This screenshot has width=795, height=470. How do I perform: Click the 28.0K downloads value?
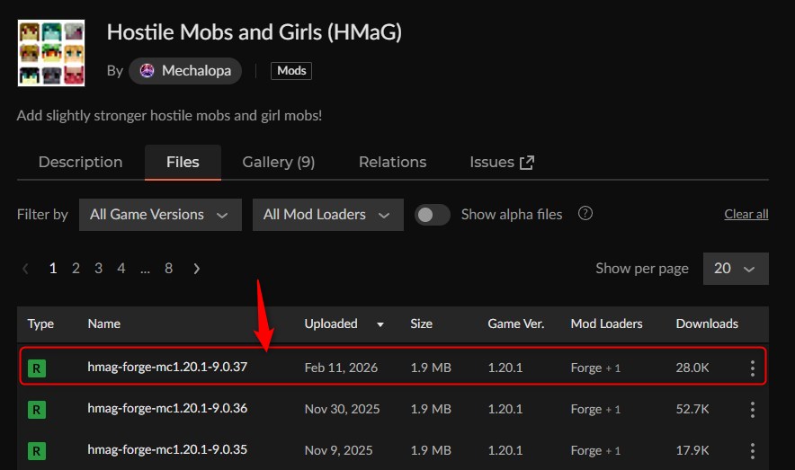point(692,368)
